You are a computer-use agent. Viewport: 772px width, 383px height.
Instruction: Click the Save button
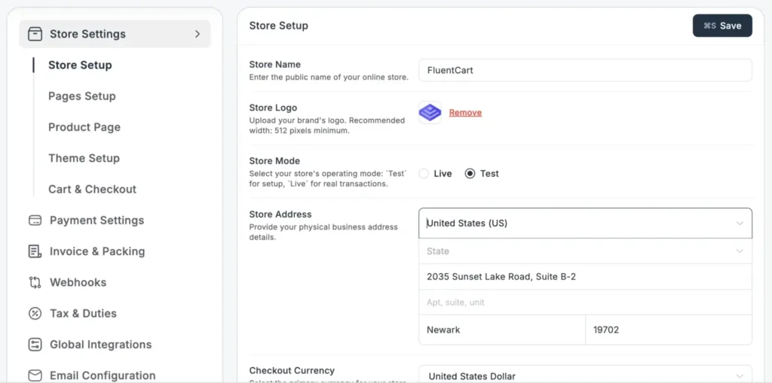[x=722, y=26]
